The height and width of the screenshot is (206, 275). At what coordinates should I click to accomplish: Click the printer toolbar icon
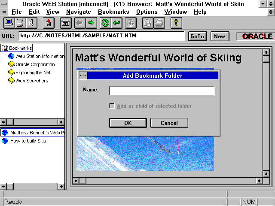[159, 23]
